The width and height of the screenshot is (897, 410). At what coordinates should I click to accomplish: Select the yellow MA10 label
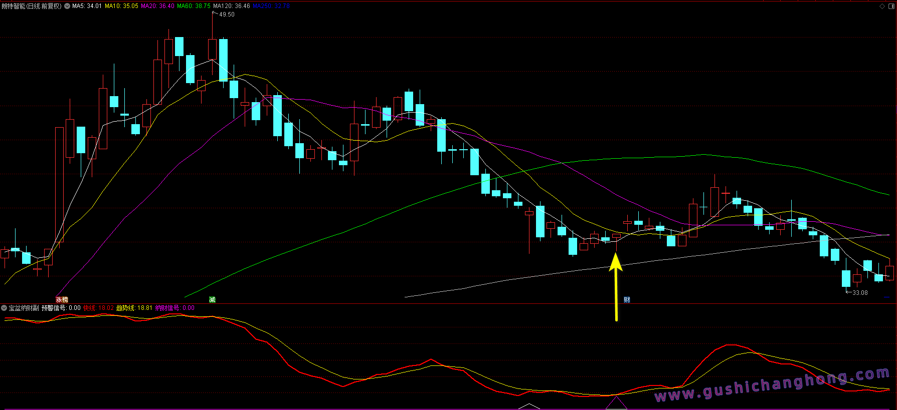pos(121,6)
